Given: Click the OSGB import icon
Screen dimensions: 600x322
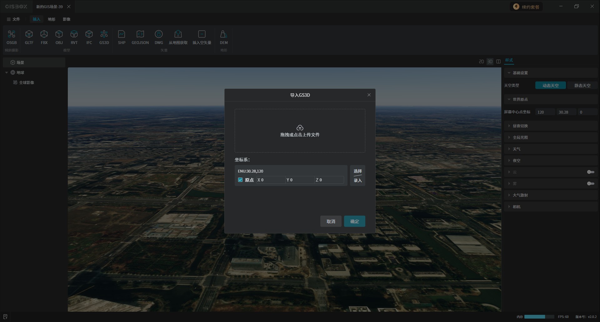Looking at the screenshot, I should pos(12,34).
